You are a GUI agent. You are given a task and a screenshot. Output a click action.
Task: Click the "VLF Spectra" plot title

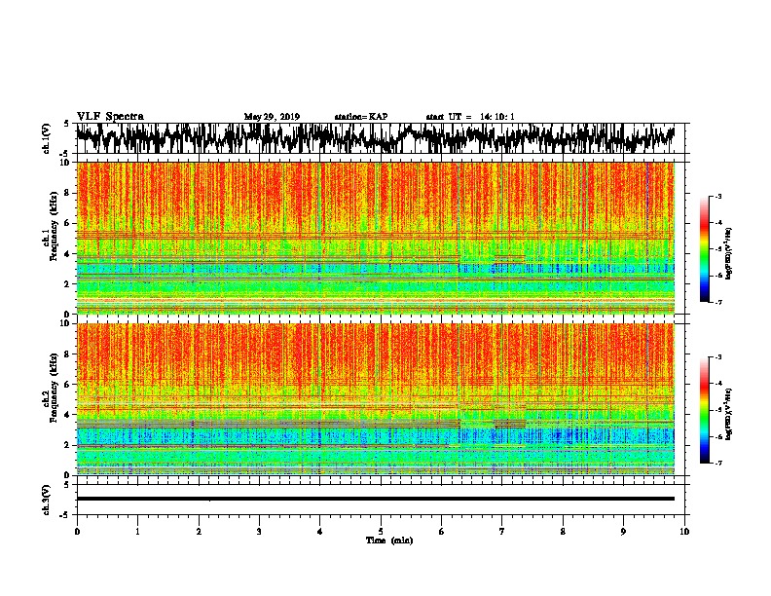111,117
